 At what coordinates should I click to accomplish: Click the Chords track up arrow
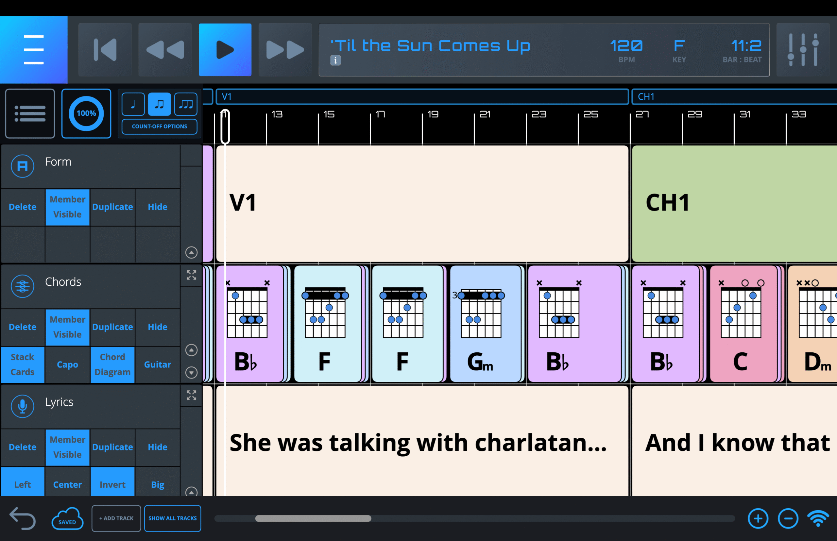192,350
